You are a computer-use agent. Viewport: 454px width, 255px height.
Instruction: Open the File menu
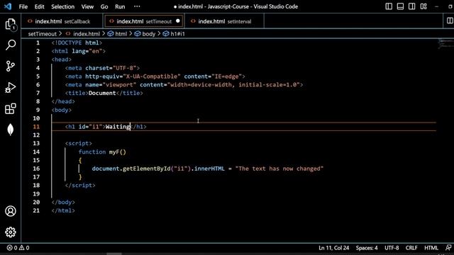tap(23, 6)
